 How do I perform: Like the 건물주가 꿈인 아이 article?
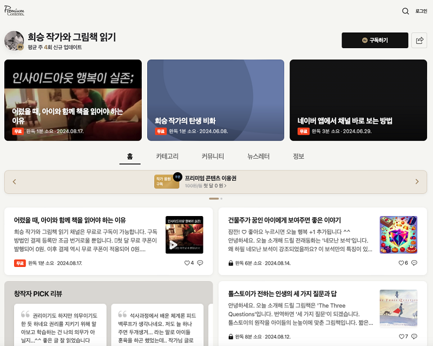(x=401, y=263)
